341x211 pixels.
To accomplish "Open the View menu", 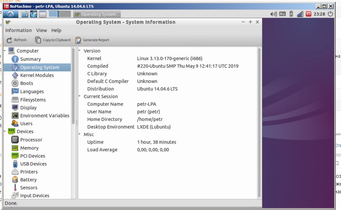I will point(41,30).
